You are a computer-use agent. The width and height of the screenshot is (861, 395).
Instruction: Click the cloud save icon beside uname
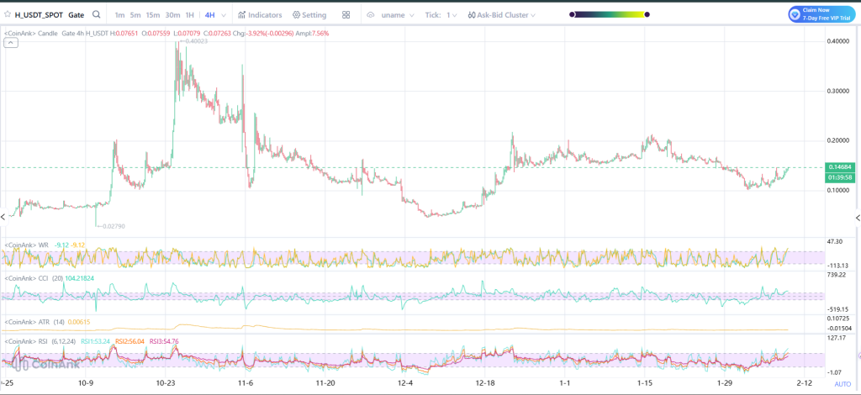(x=371, y=15)
